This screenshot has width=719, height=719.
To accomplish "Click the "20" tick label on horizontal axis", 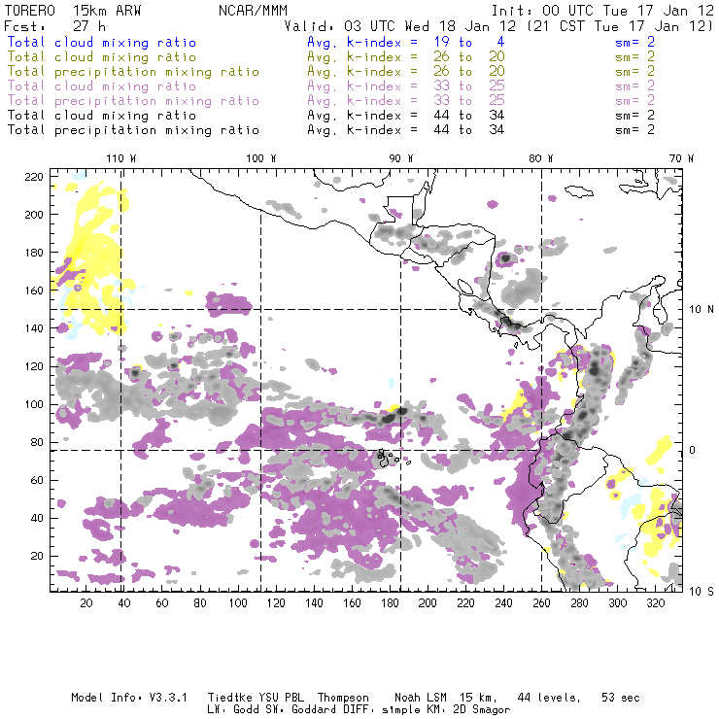I will pyautogui.click(x=86, y=603).
